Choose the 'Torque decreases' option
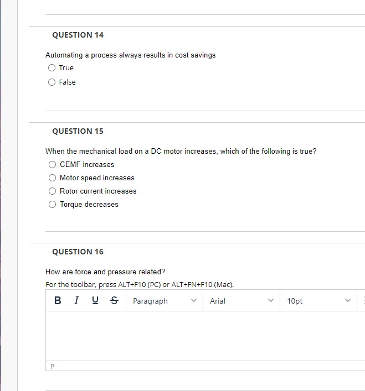This screenshot has width=365, height=391. pyautogui.click(x=52, y=205)
